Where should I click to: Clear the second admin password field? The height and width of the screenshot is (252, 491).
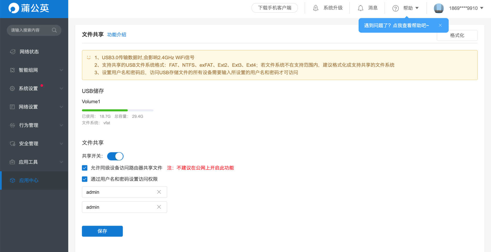click(x=159, y=207)
